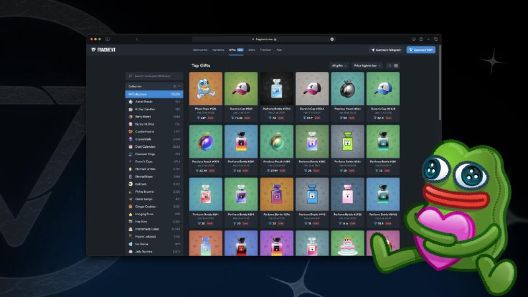Image resolution: width=528 pixels, height=297 pixels.
Task: Collapse the Collection section chevron
Action: click(180, 86)
